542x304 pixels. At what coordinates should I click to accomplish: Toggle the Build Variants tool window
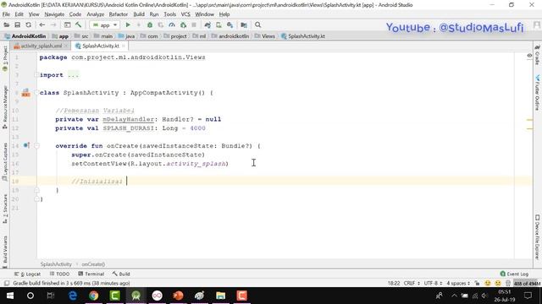[5, 252]
